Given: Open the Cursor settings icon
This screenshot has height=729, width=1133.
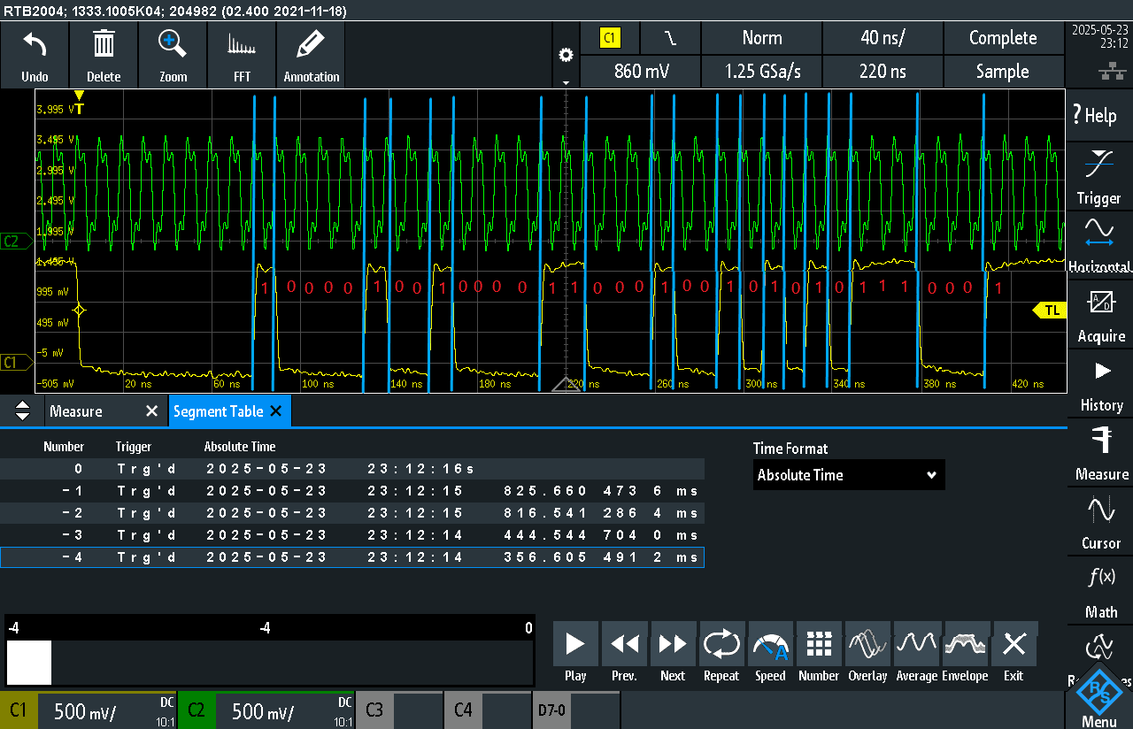Looking at the screenshot, I should pos(1098,520).
